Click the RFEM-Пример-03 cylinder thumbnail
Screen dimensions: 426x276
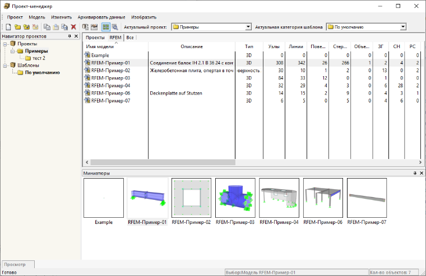tap(235, 198)
